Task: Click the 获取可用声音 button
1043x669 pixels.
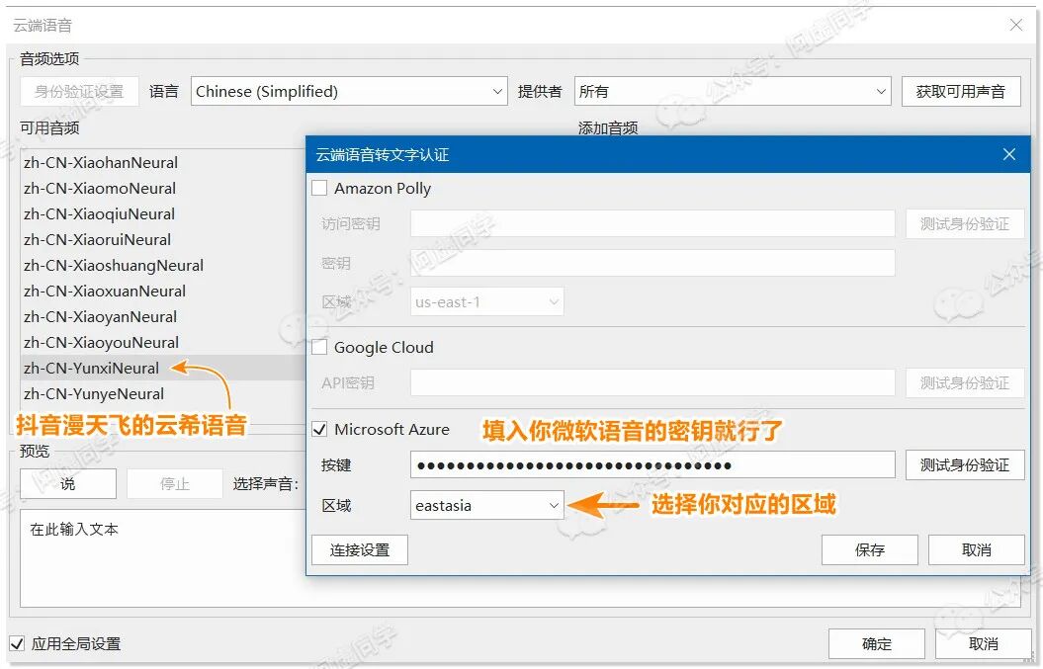Action: [x=961, y=91]
